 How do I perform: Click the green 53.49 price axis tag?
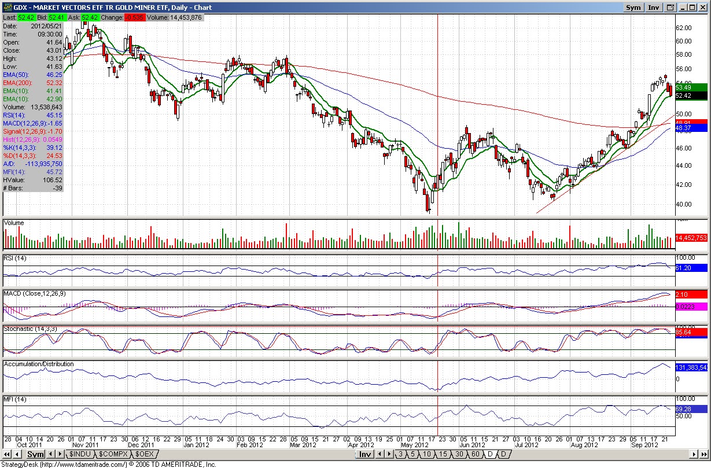(690, 87)
